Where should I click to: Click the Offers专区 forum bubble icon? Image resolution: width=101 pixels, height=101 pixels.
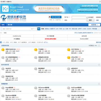click(68, 58)
